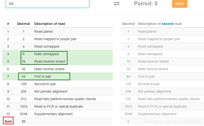Viewport: 204px width, 126px height.
Task: Select the Not primary alignment row
Action: (57, 92)
